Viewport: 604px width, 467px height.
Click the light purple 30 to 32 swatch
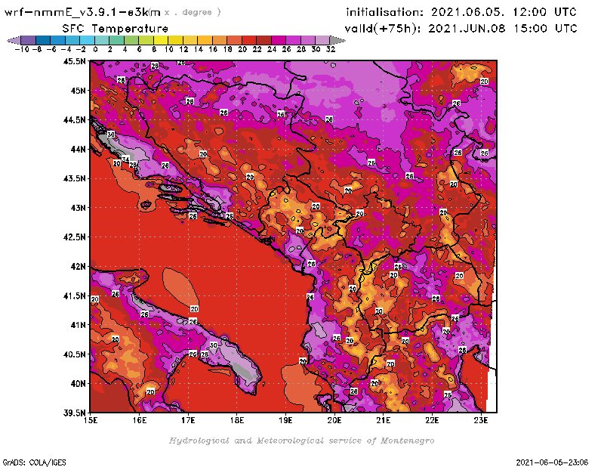tap(323, 40)
